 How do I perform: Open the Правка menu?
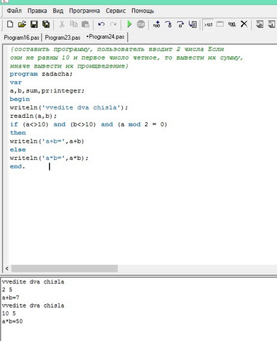pos(37,11)
